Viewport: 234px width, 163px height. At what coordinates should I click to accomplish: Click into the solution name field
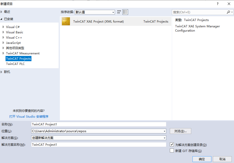pyautogui.click(x=99, y=144)
